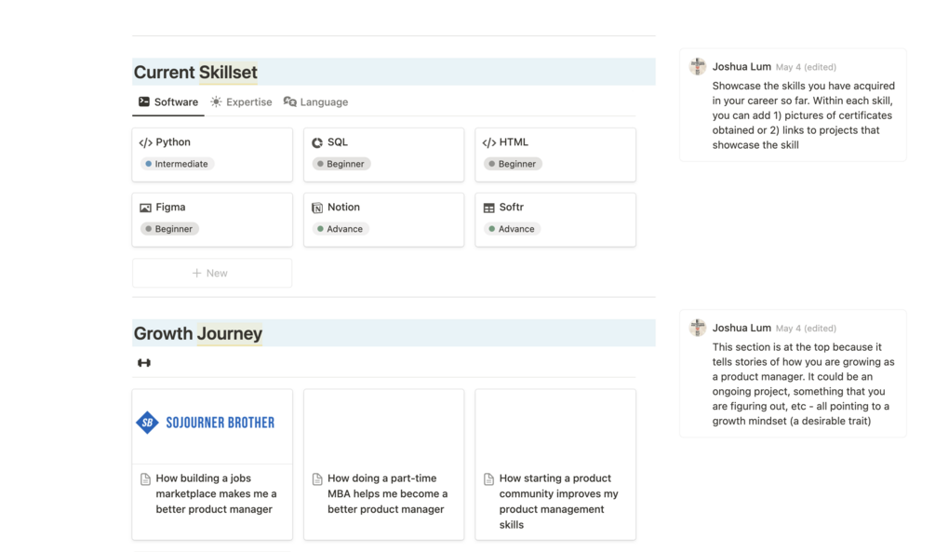935x552 pixels.
Task: Select the Intermediate tag on Python
Action: [177, 164]
